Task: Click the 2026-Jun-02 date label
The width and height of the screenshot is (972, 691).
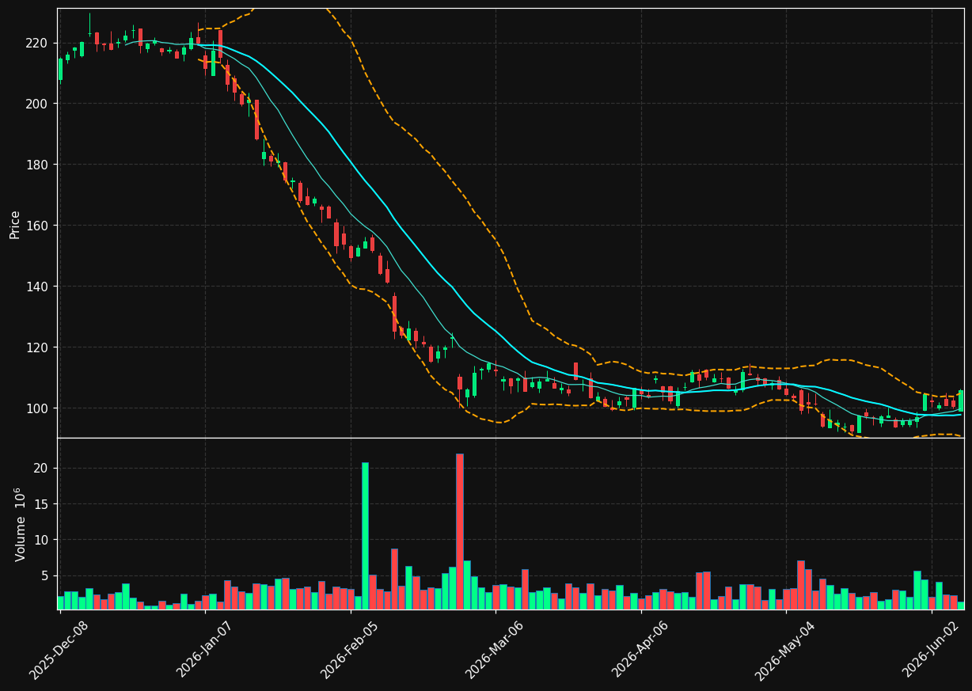Action: click(932, 650)
